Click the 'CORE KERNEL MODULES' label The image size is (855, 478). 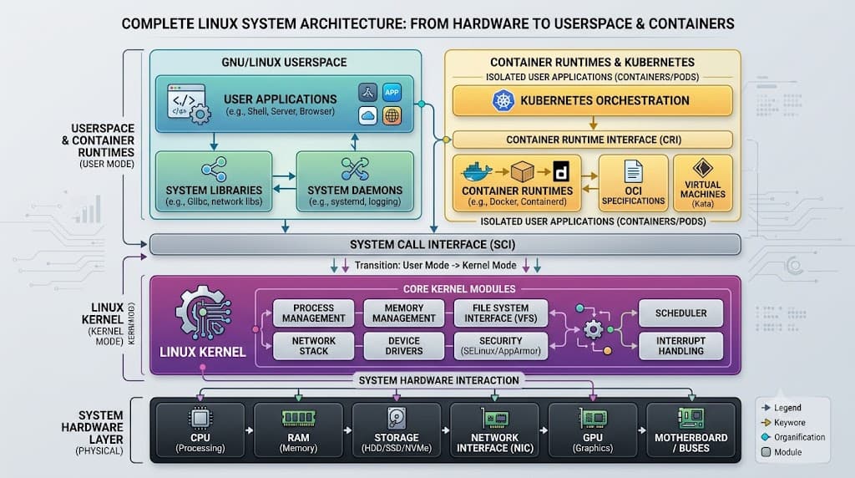459,289
